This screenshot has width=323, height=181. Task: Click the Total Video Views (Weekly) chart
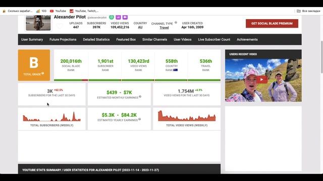[187, 116]
